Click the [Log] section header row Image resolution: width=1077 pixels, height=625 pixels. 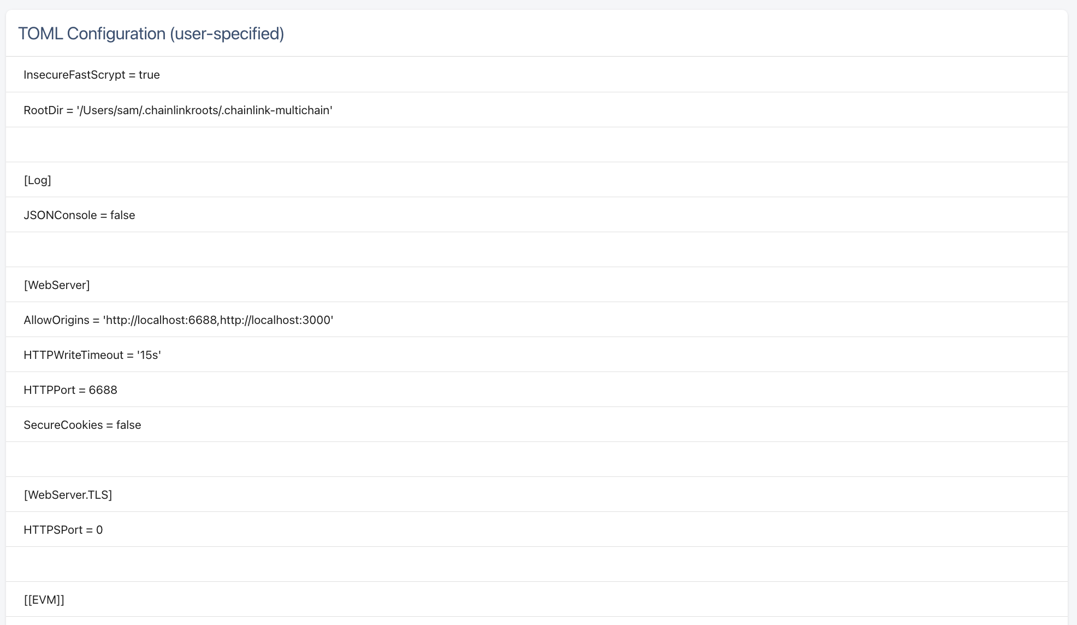coord(37,180)
